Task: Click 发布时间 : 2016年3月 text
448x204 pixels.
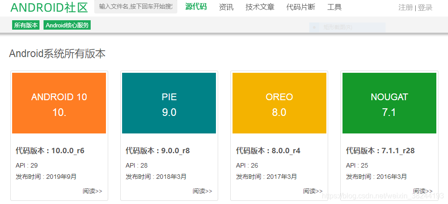Action: click(376, 177)
